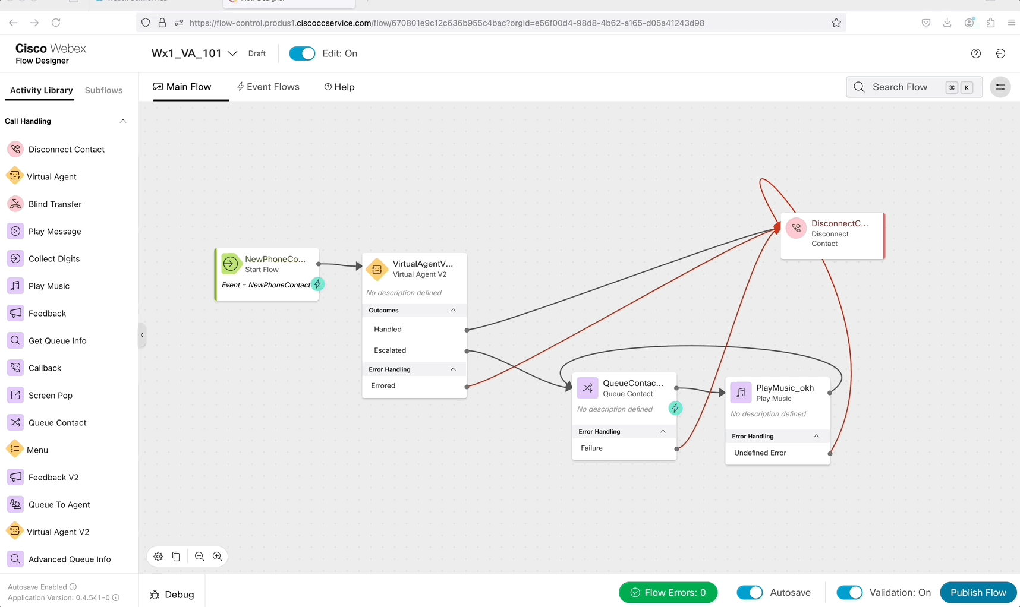Viewport: 1020px width, 607px height.
Task: Switch to the Event Flows tab
Action: (268, 87)
